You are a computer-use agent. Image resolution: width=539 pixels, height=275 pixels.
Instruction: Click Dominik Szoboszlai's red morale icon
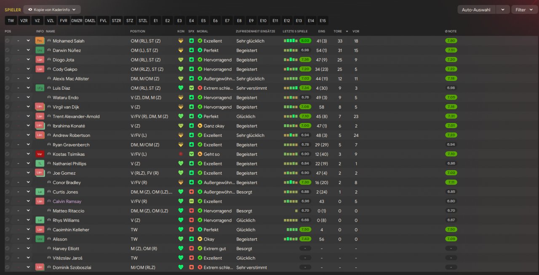tap(200, 267)
